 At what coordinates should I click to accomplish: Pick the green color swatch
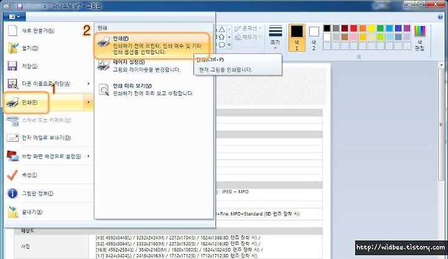point(380,28)
